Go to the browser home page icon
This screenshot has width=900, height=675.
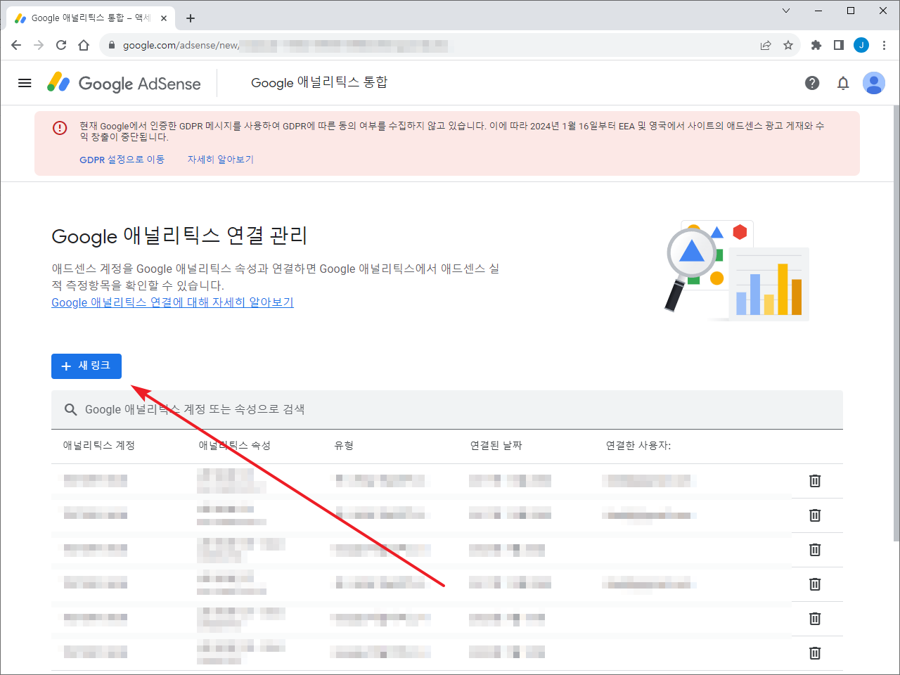(84, 45)
